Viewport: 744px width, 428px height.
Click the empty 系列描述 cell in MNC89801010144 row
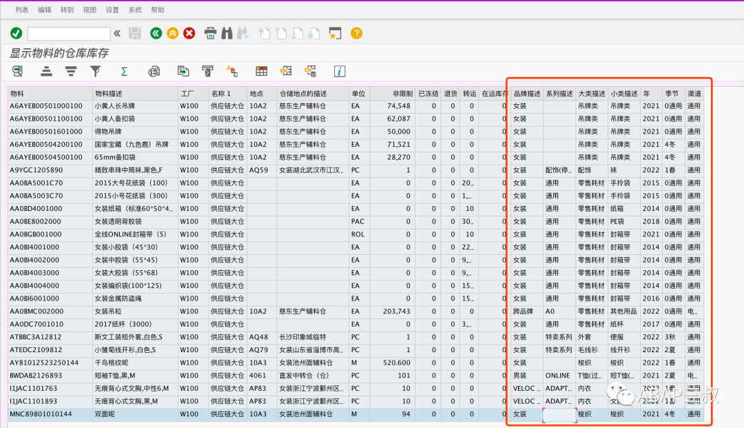point(560,414)
